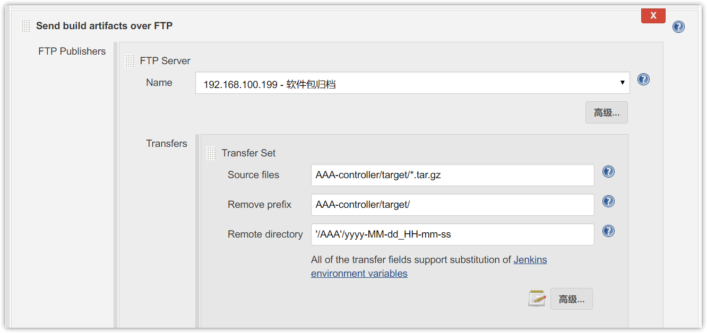Open the FTP server Name dropdown

(x=412, y=83)
